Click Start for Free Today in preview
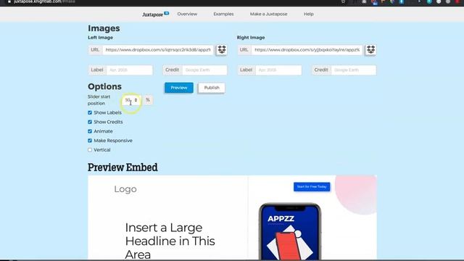Screen dimensions: 464x261 (x=312, y=187)
